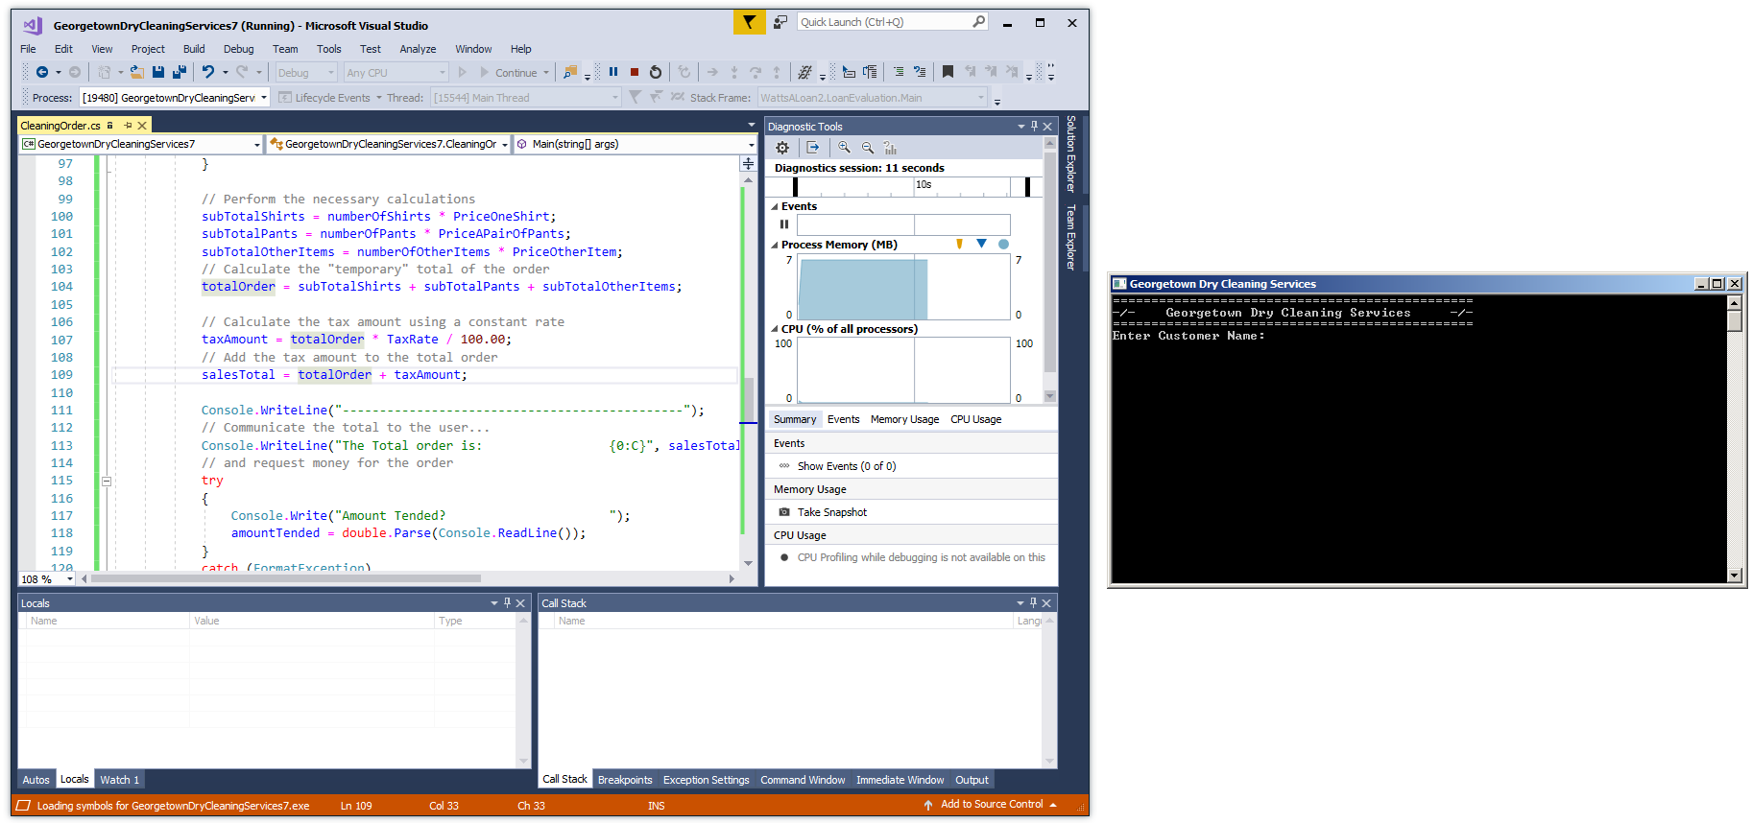Toggle the blue Snapshot marker legend

tap(981, 245)
